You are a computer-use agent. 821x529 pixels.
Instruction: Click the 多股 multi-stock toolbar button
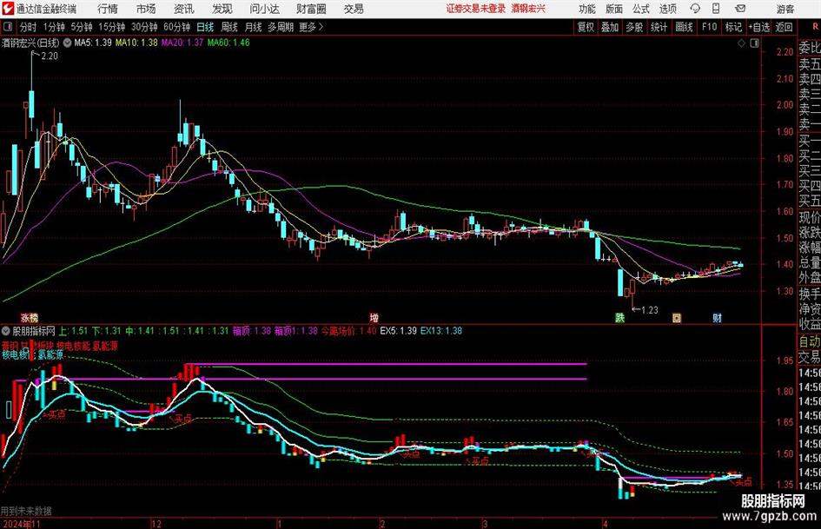click(634, 27)
